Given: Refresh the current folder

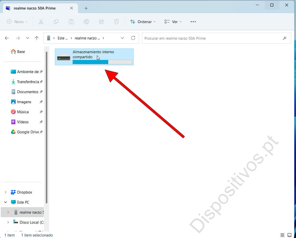Looking at the screenshot, I should pos(133,38).
